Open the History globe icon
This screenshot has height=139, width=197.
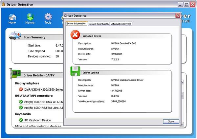[30, 19]
